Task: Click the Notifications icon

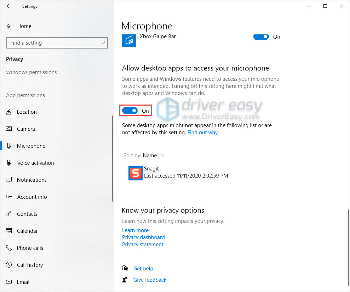Action: pyautogui.click(x=9, y=180)
